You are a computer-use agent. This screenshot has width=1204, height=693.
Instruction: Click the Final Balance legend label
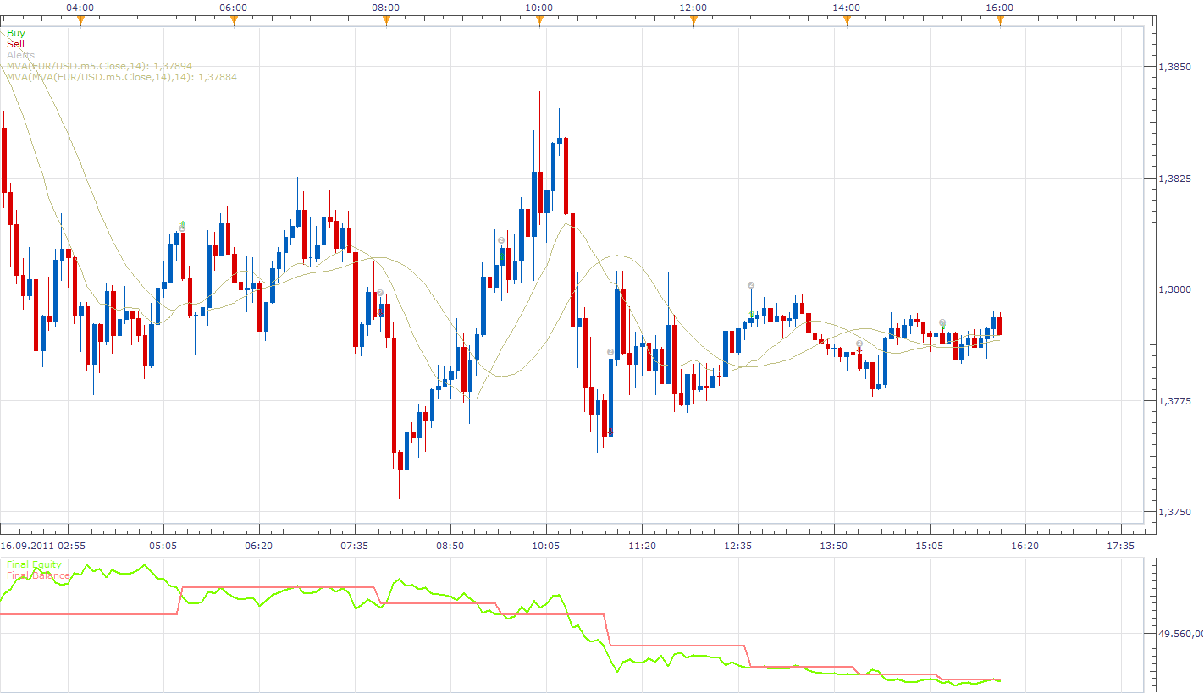click(38, 575)
